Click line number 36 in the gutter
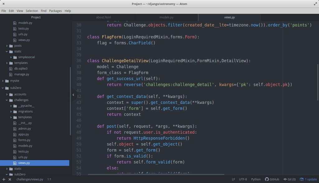Screen dimensions: 319x183 pyautogui.click(x=79, y=61)
